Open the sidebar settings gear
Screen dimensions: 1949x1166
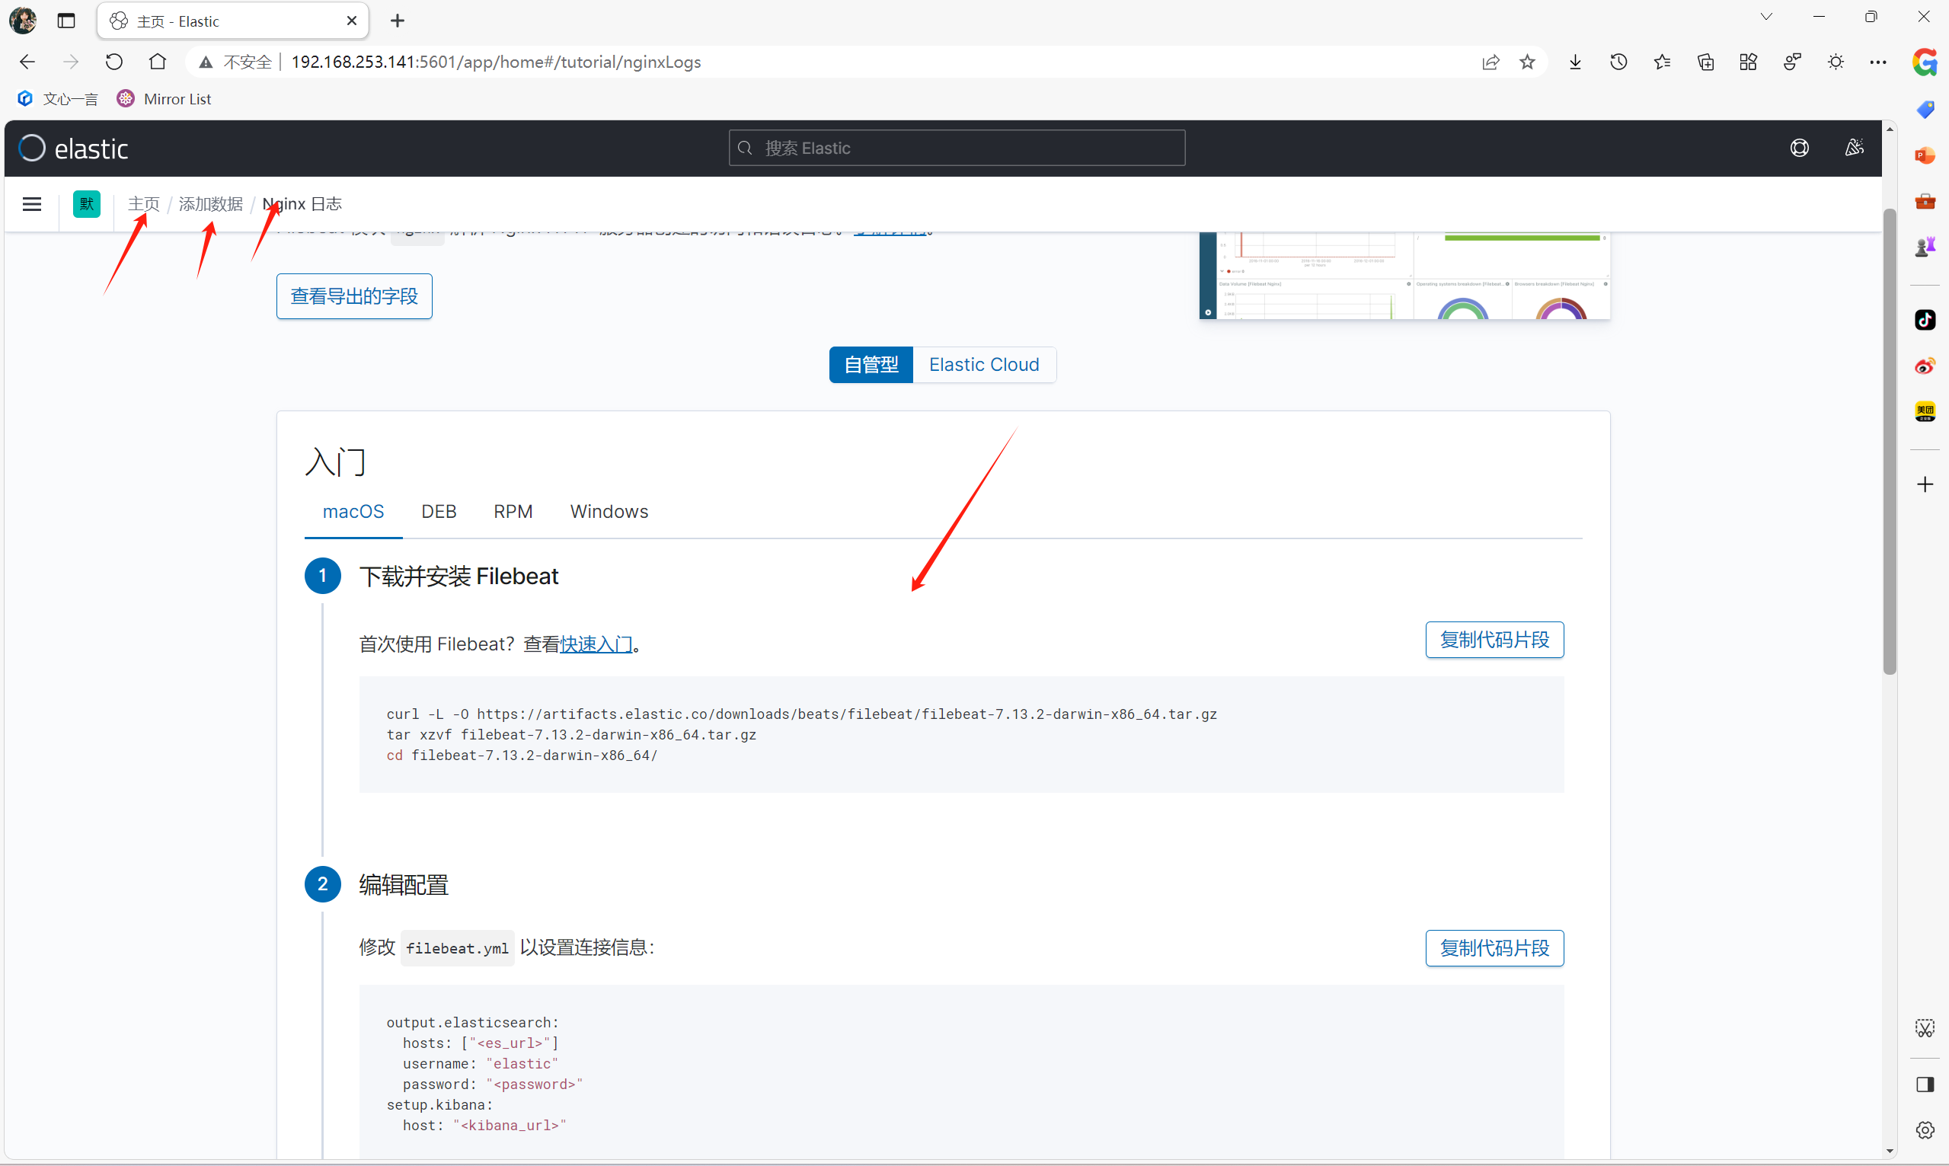click(1925, 1130)
